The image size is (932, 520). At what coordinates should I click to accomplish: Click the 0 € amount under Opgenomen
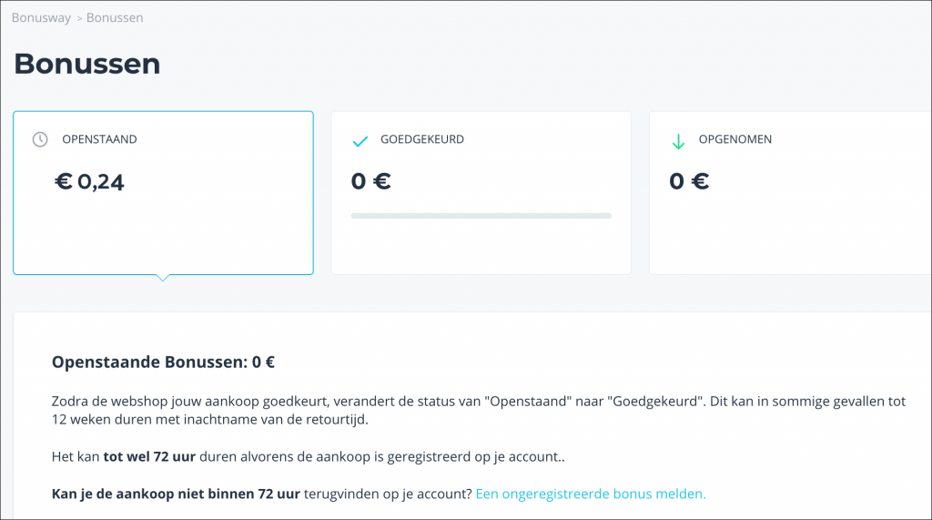[689, 181]
